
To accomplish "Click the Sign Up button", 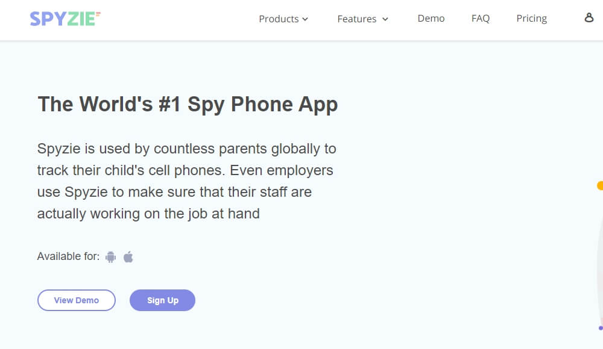I will pos(162,300).
